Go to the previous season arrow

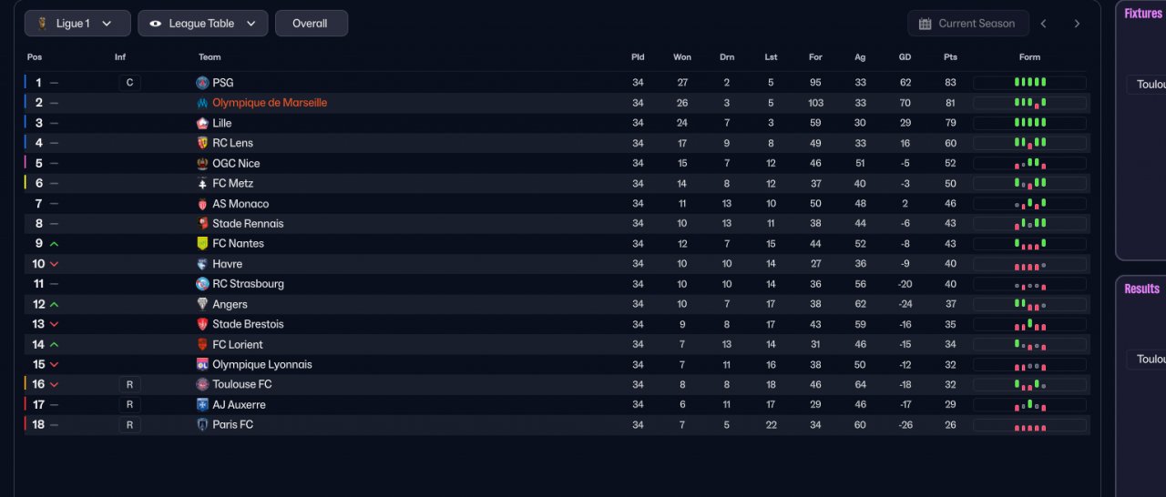tap(1044, 24)
